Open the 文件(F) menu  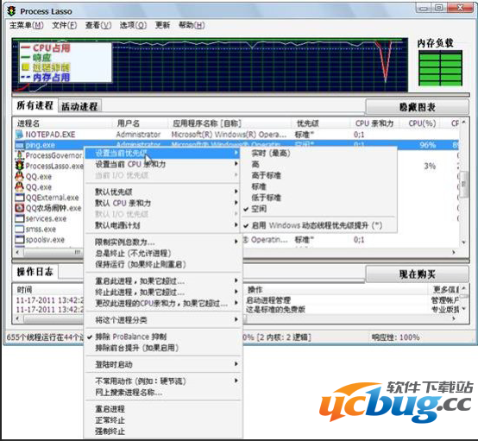pyautogui.click(x=65, y=25)
